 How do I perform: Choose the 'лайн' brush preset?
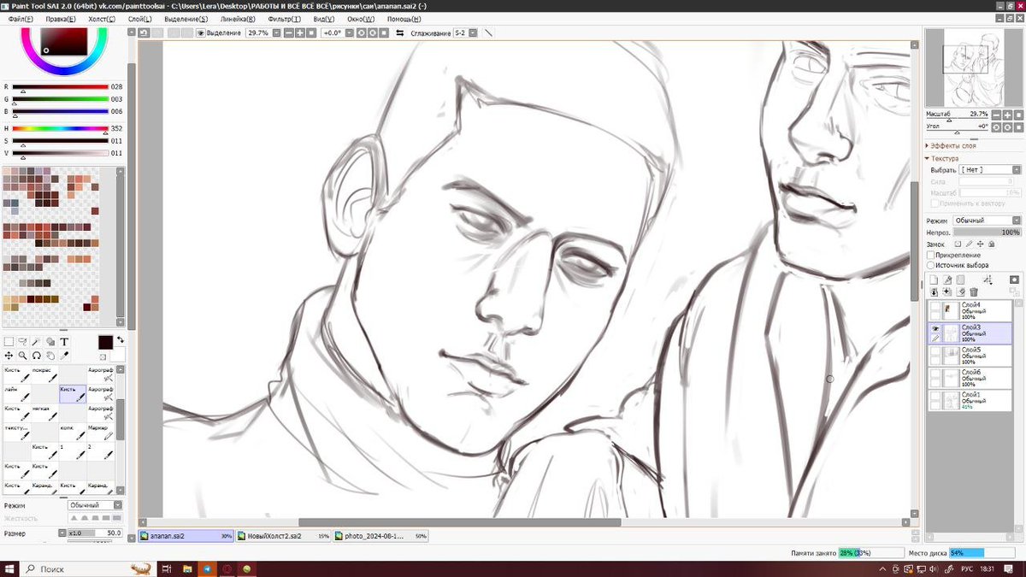pyautogui.click(x=15, y=394)
